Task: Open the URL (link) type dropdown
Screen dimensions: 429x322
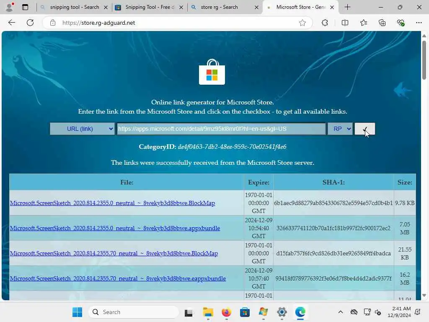Action: tap(82, 129)
